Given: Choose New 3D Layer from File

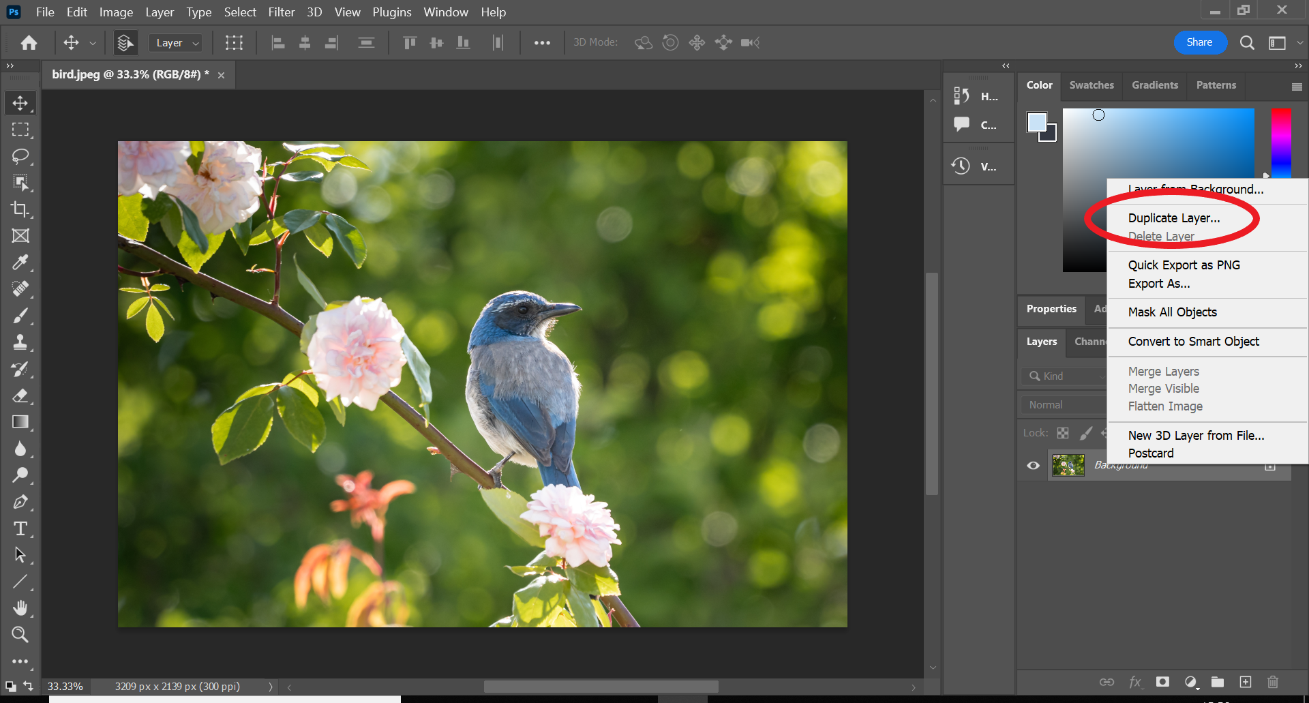Looking at the screenshot, I should [x=1196, y=436].
